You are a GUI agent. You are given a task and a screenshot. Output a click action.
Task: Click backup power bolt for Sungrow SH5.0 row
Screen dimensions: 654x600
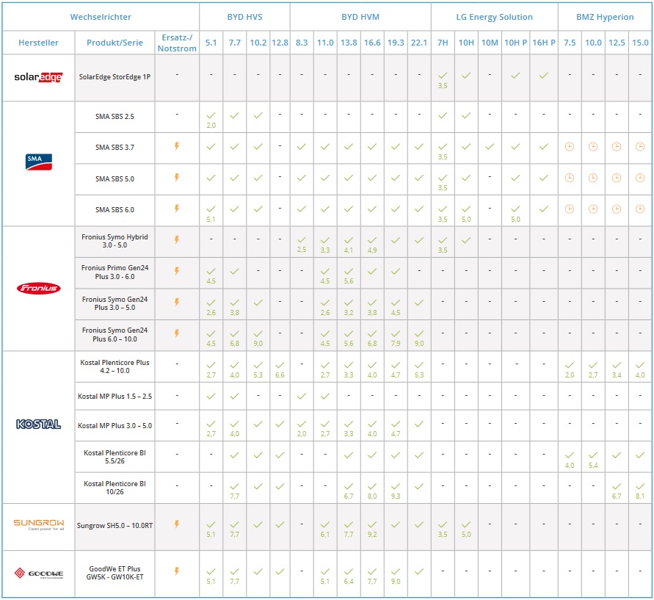click(x=176, y=524)
